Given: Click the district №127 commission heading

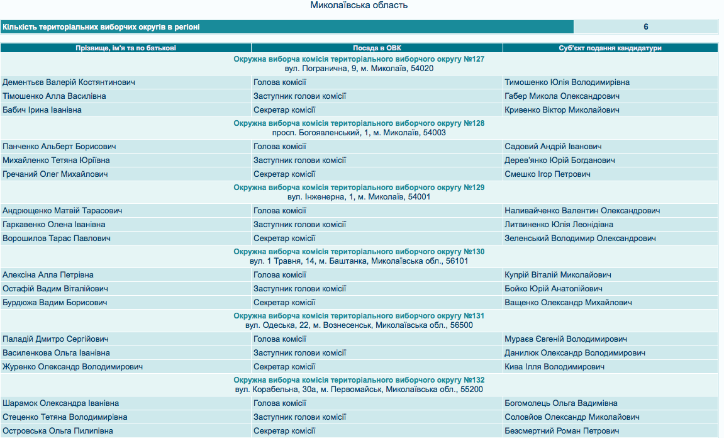Looking at the screenshot, I should tap(359, 59).
